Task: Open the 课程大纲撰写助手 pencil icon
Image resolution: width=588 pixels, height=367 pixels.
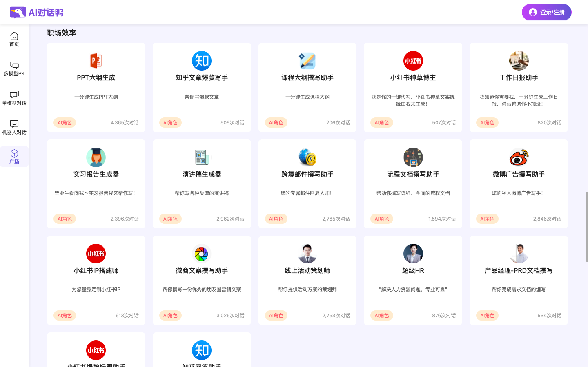Action: click(x=307, y=61)
